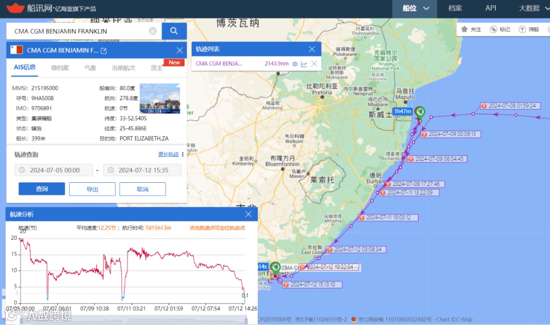The height and width of the screenshot is (325, 550).
Task: Close the 航速分析 speed analysis panel
Action: click(249, 214)
